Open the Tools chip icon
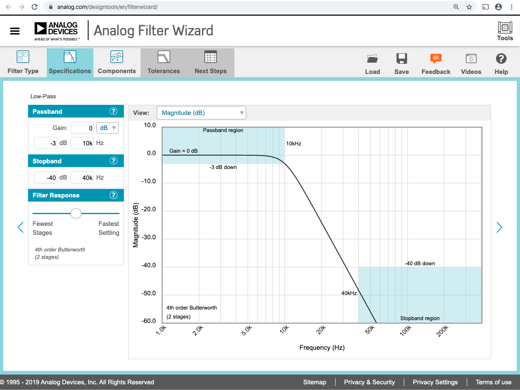 (505, 28)
